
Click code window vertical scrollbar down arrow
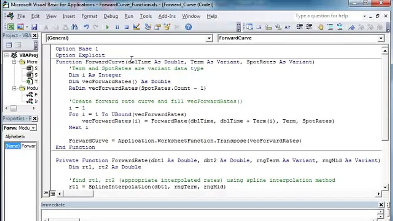click(x=385, y=187)
